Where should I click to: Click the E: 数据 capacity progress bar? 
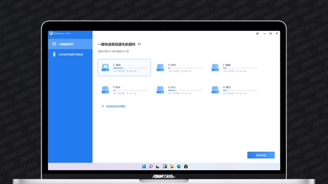coord(240,68)
